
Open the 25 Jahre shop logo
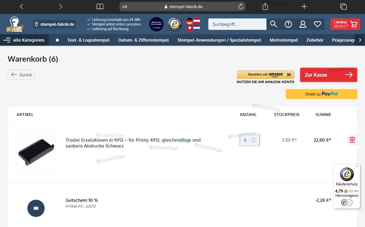click(x=15, y=24)
